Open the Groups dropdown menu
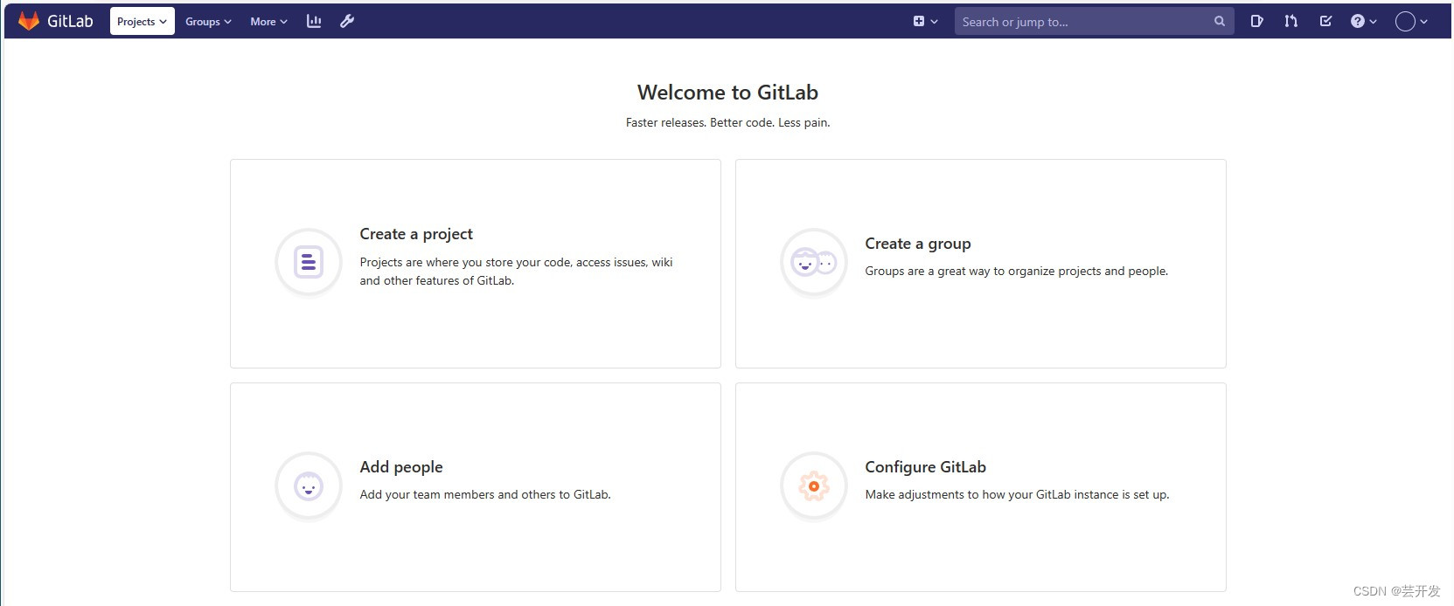 tap(208, 22)
